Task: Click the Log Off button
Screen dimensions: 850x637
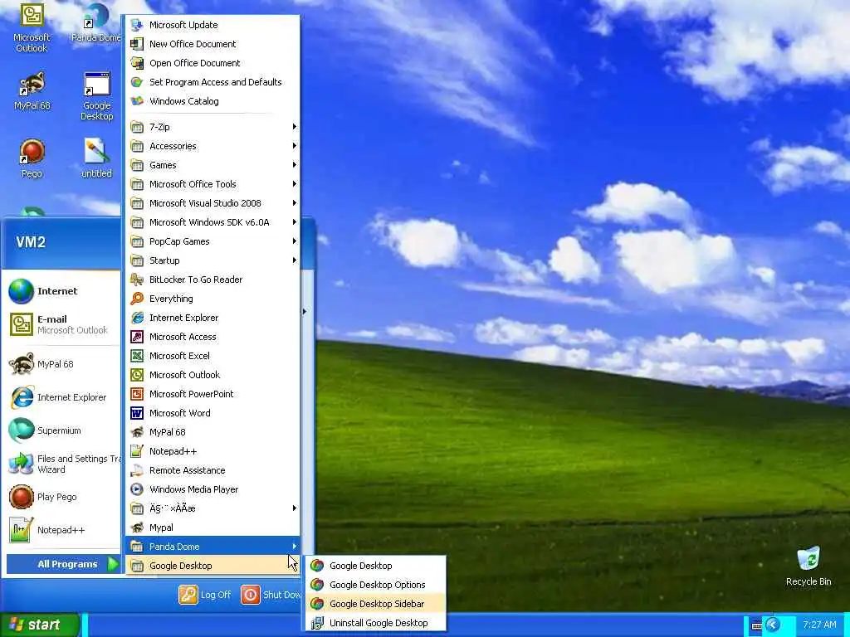Action: tap(205, 595)
